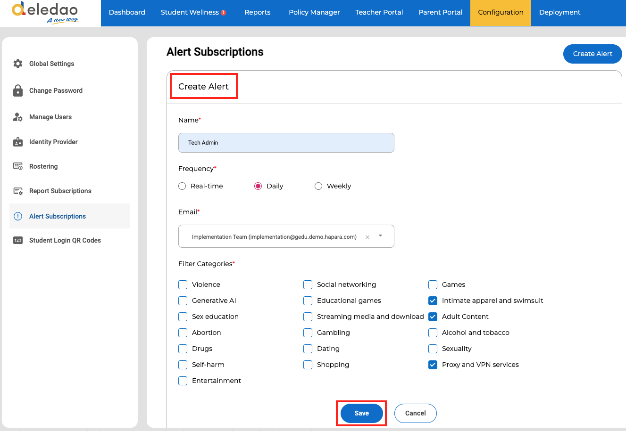Check the Educational games category
The height and width of the screenshot is (431, 626).
308,301
